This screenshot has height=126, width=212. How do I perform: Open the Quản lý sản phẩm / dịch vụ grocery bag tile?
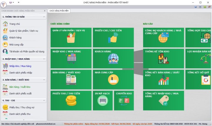[x=71, y=37]
